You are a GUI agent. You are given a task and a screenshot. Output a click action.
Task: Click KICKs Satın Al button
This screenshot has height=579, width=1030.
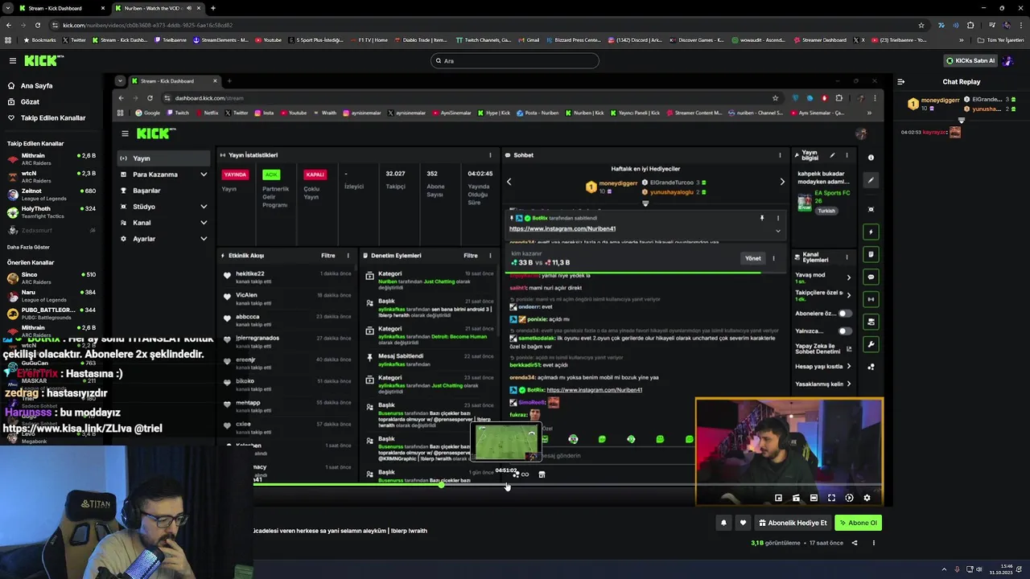pos(970,60)
